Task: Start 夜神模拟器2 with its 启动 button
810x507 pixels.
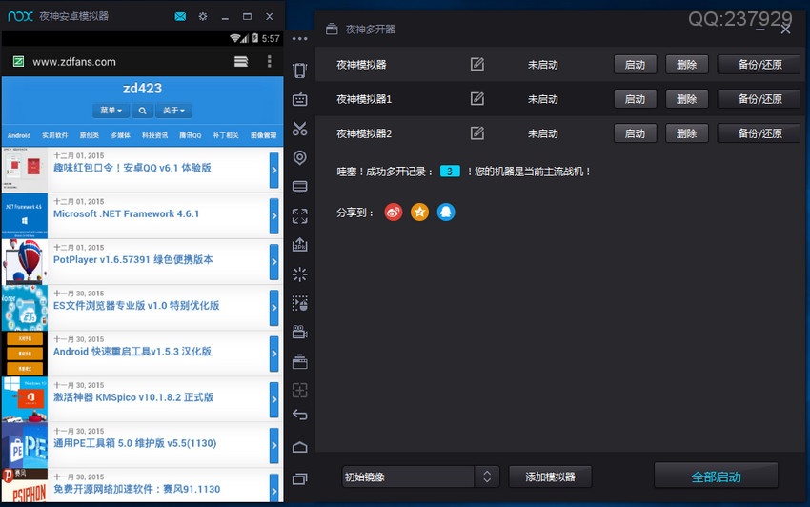Action: tap(635, 133)
